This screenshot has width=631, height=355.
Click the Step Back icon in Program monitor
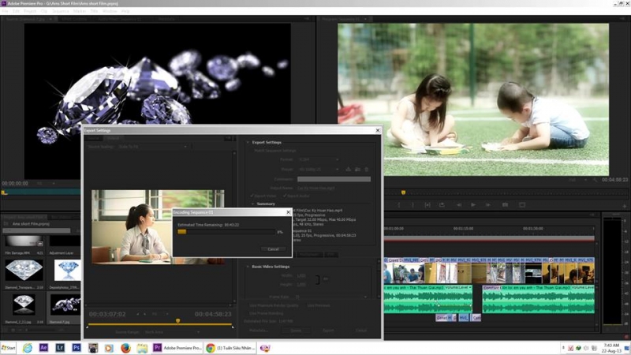click(x=459, y=205)
